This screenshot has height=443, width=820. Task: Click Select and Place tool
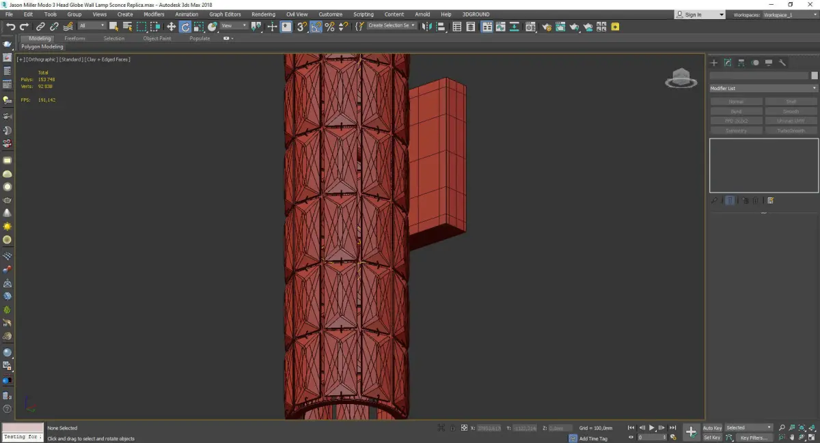coord(213,27)
